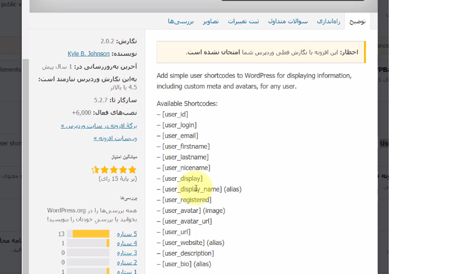Switch to the توضیح tab
This screenshot has height=274, width=451.
[x=357, y=21]
